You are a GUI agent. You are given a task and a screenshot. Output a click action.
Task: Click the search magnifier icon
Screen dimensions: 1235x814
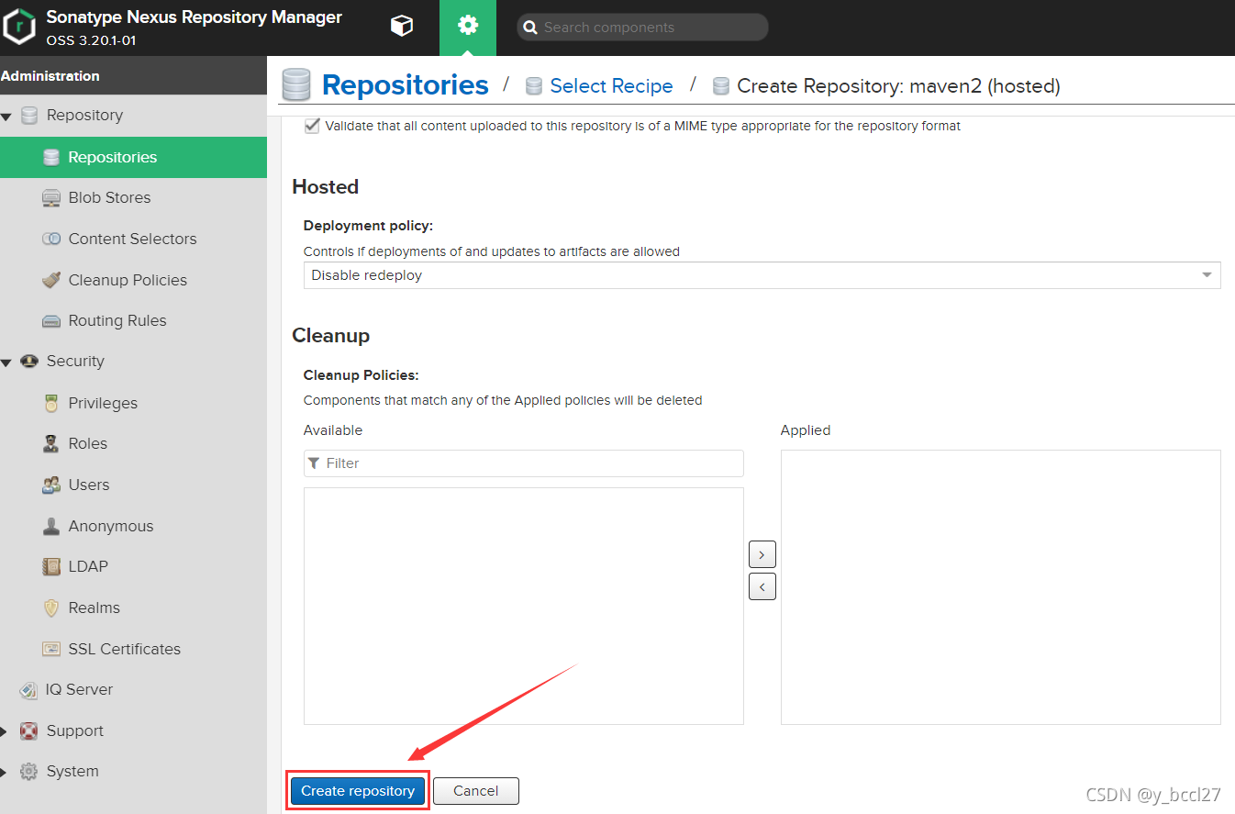(529, 28)
